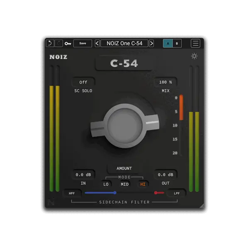Screen dimensions: 249x249
Task: Save the current preset
Action: coord(83,43)
